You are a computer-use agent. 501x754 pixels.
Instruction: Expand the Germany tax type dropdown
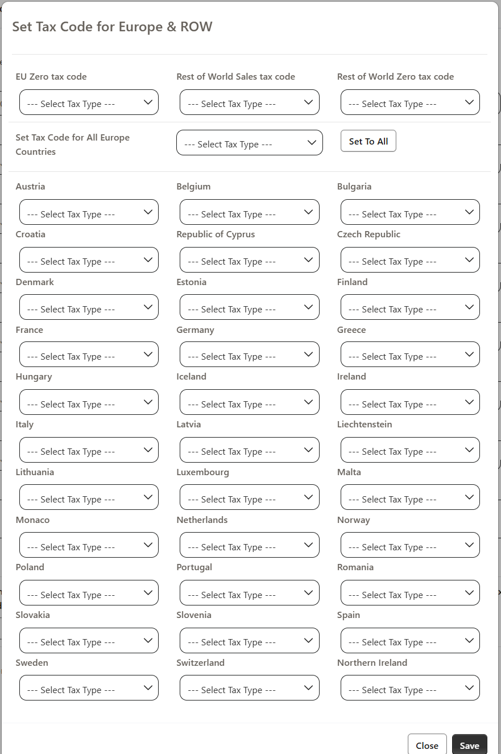pyautogui.click(x=249, y=355)
